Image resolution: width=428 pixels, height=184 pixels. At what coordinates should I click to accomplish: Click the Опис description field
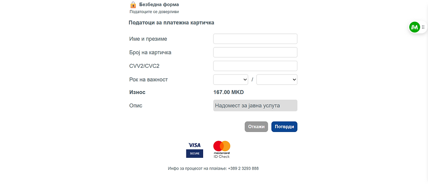(255, 105)
